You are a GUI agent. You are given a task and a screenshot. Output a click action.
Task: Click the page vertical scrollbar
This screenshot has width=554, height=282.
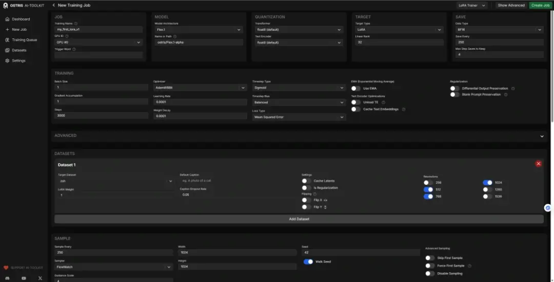[552, 66]
